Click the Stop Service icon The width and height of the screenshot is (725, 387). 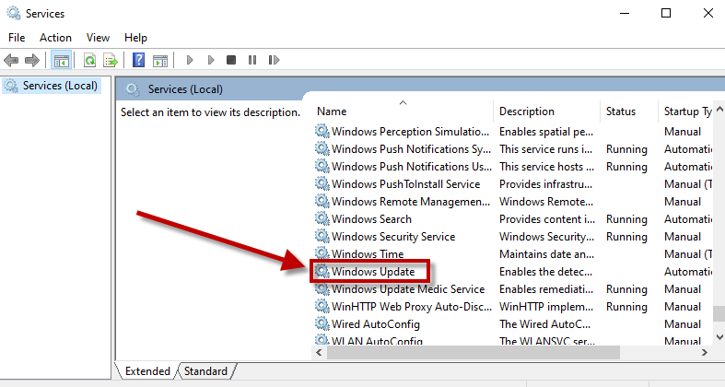[x=231, y=60]
